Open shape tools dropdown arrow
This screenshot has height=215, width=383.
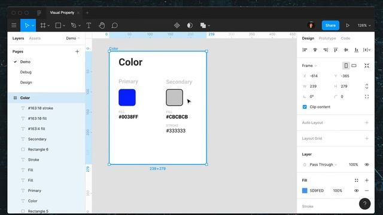tap(64, 26)
